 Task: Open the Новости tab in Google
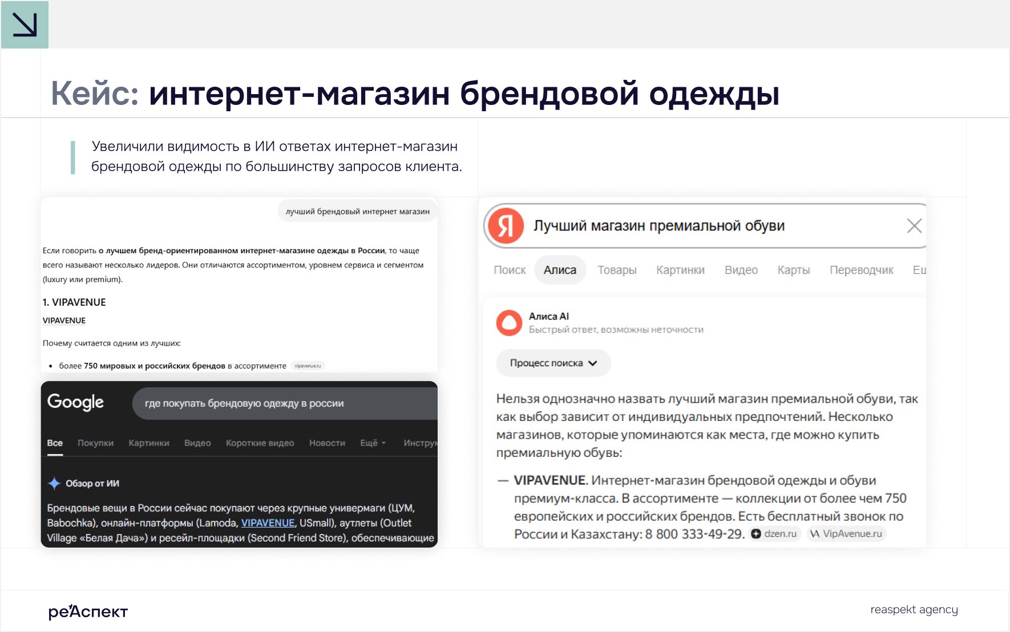327,443
